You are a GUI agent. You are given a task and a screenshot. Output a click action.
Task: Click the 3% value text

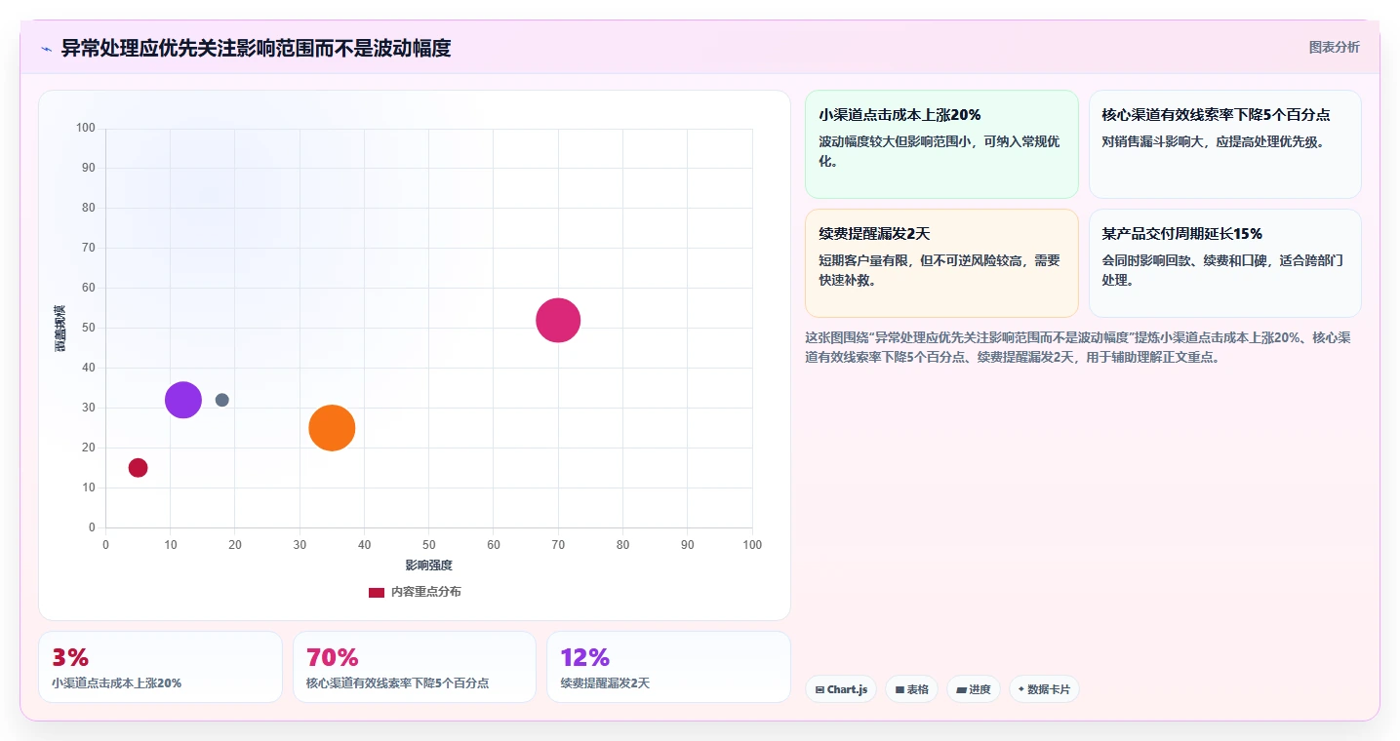[70, 657]
